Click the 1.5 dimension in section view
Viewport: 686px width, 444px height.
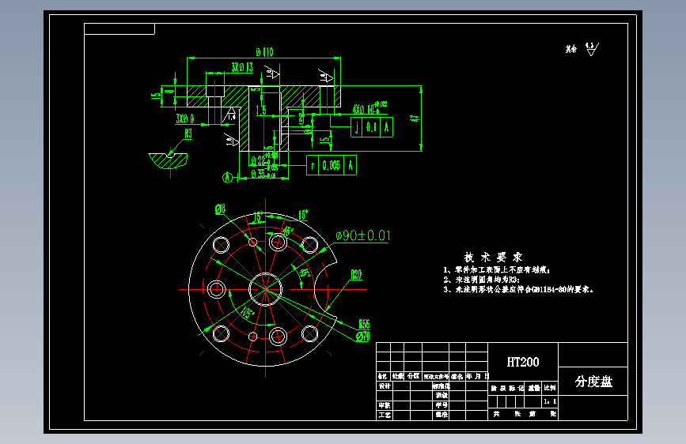(261, 110)
